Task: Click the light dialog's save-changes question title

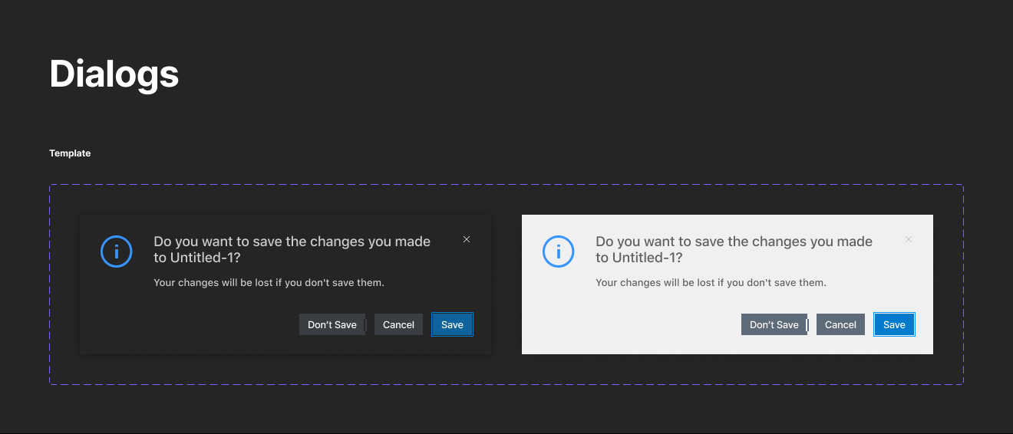Action: (734, 242)
